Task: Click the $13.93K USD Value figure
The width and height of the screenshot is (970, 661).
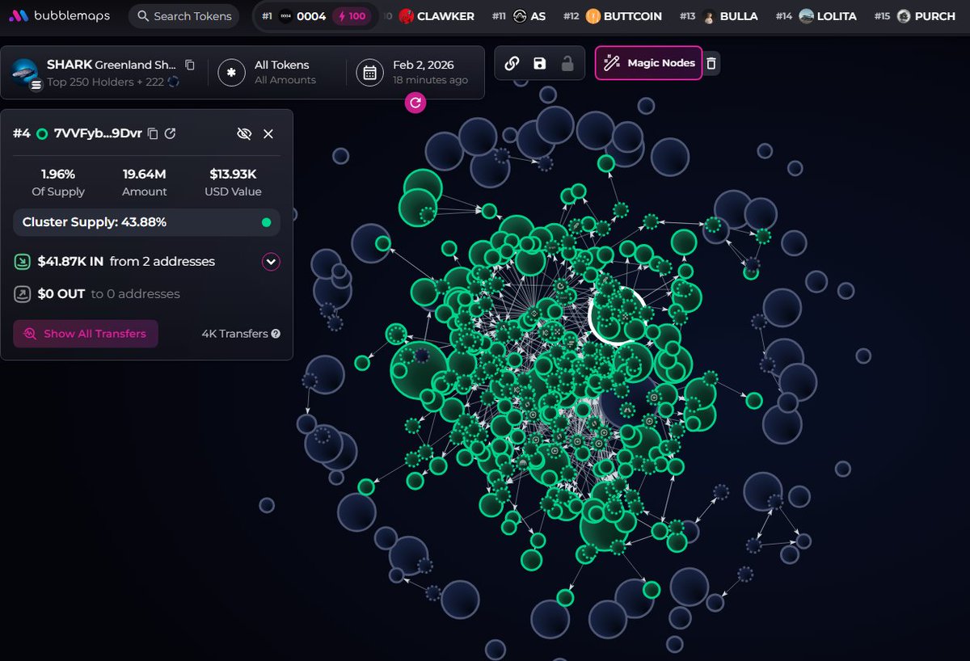Action: 233,174
